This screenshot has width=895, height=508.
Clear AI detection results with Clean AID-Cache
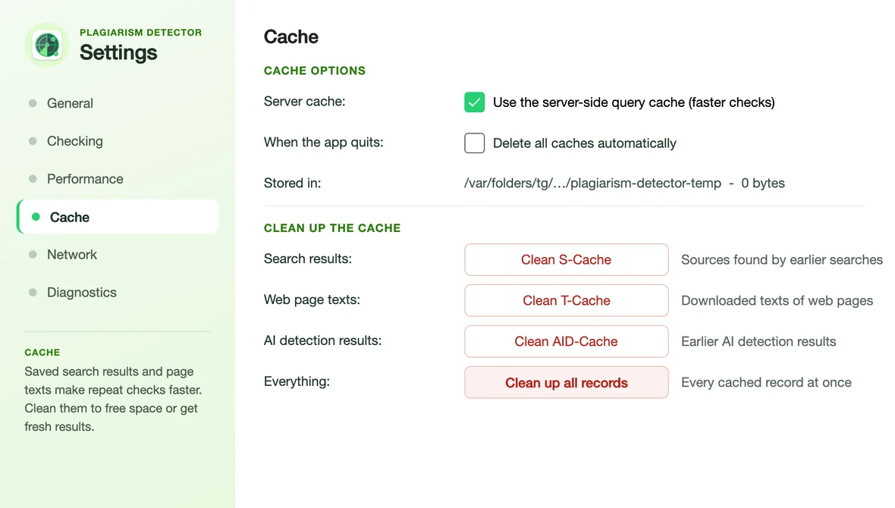tap(567, 341)
